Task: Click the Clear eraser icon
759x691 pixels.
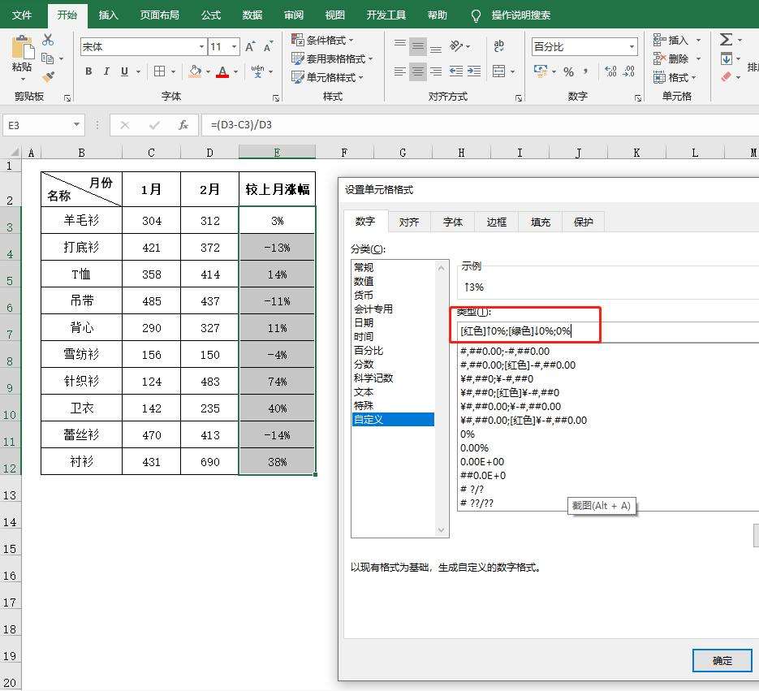Action: tap(726, 76)
